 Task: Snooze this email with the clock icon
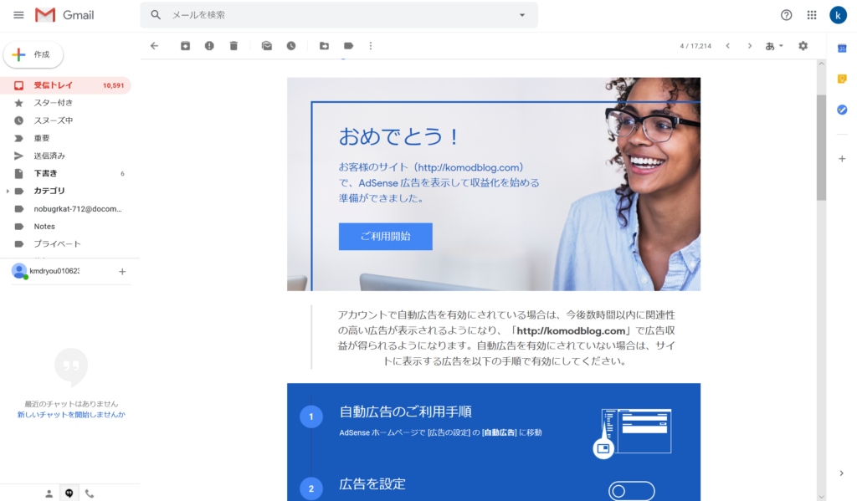(291, 46)
